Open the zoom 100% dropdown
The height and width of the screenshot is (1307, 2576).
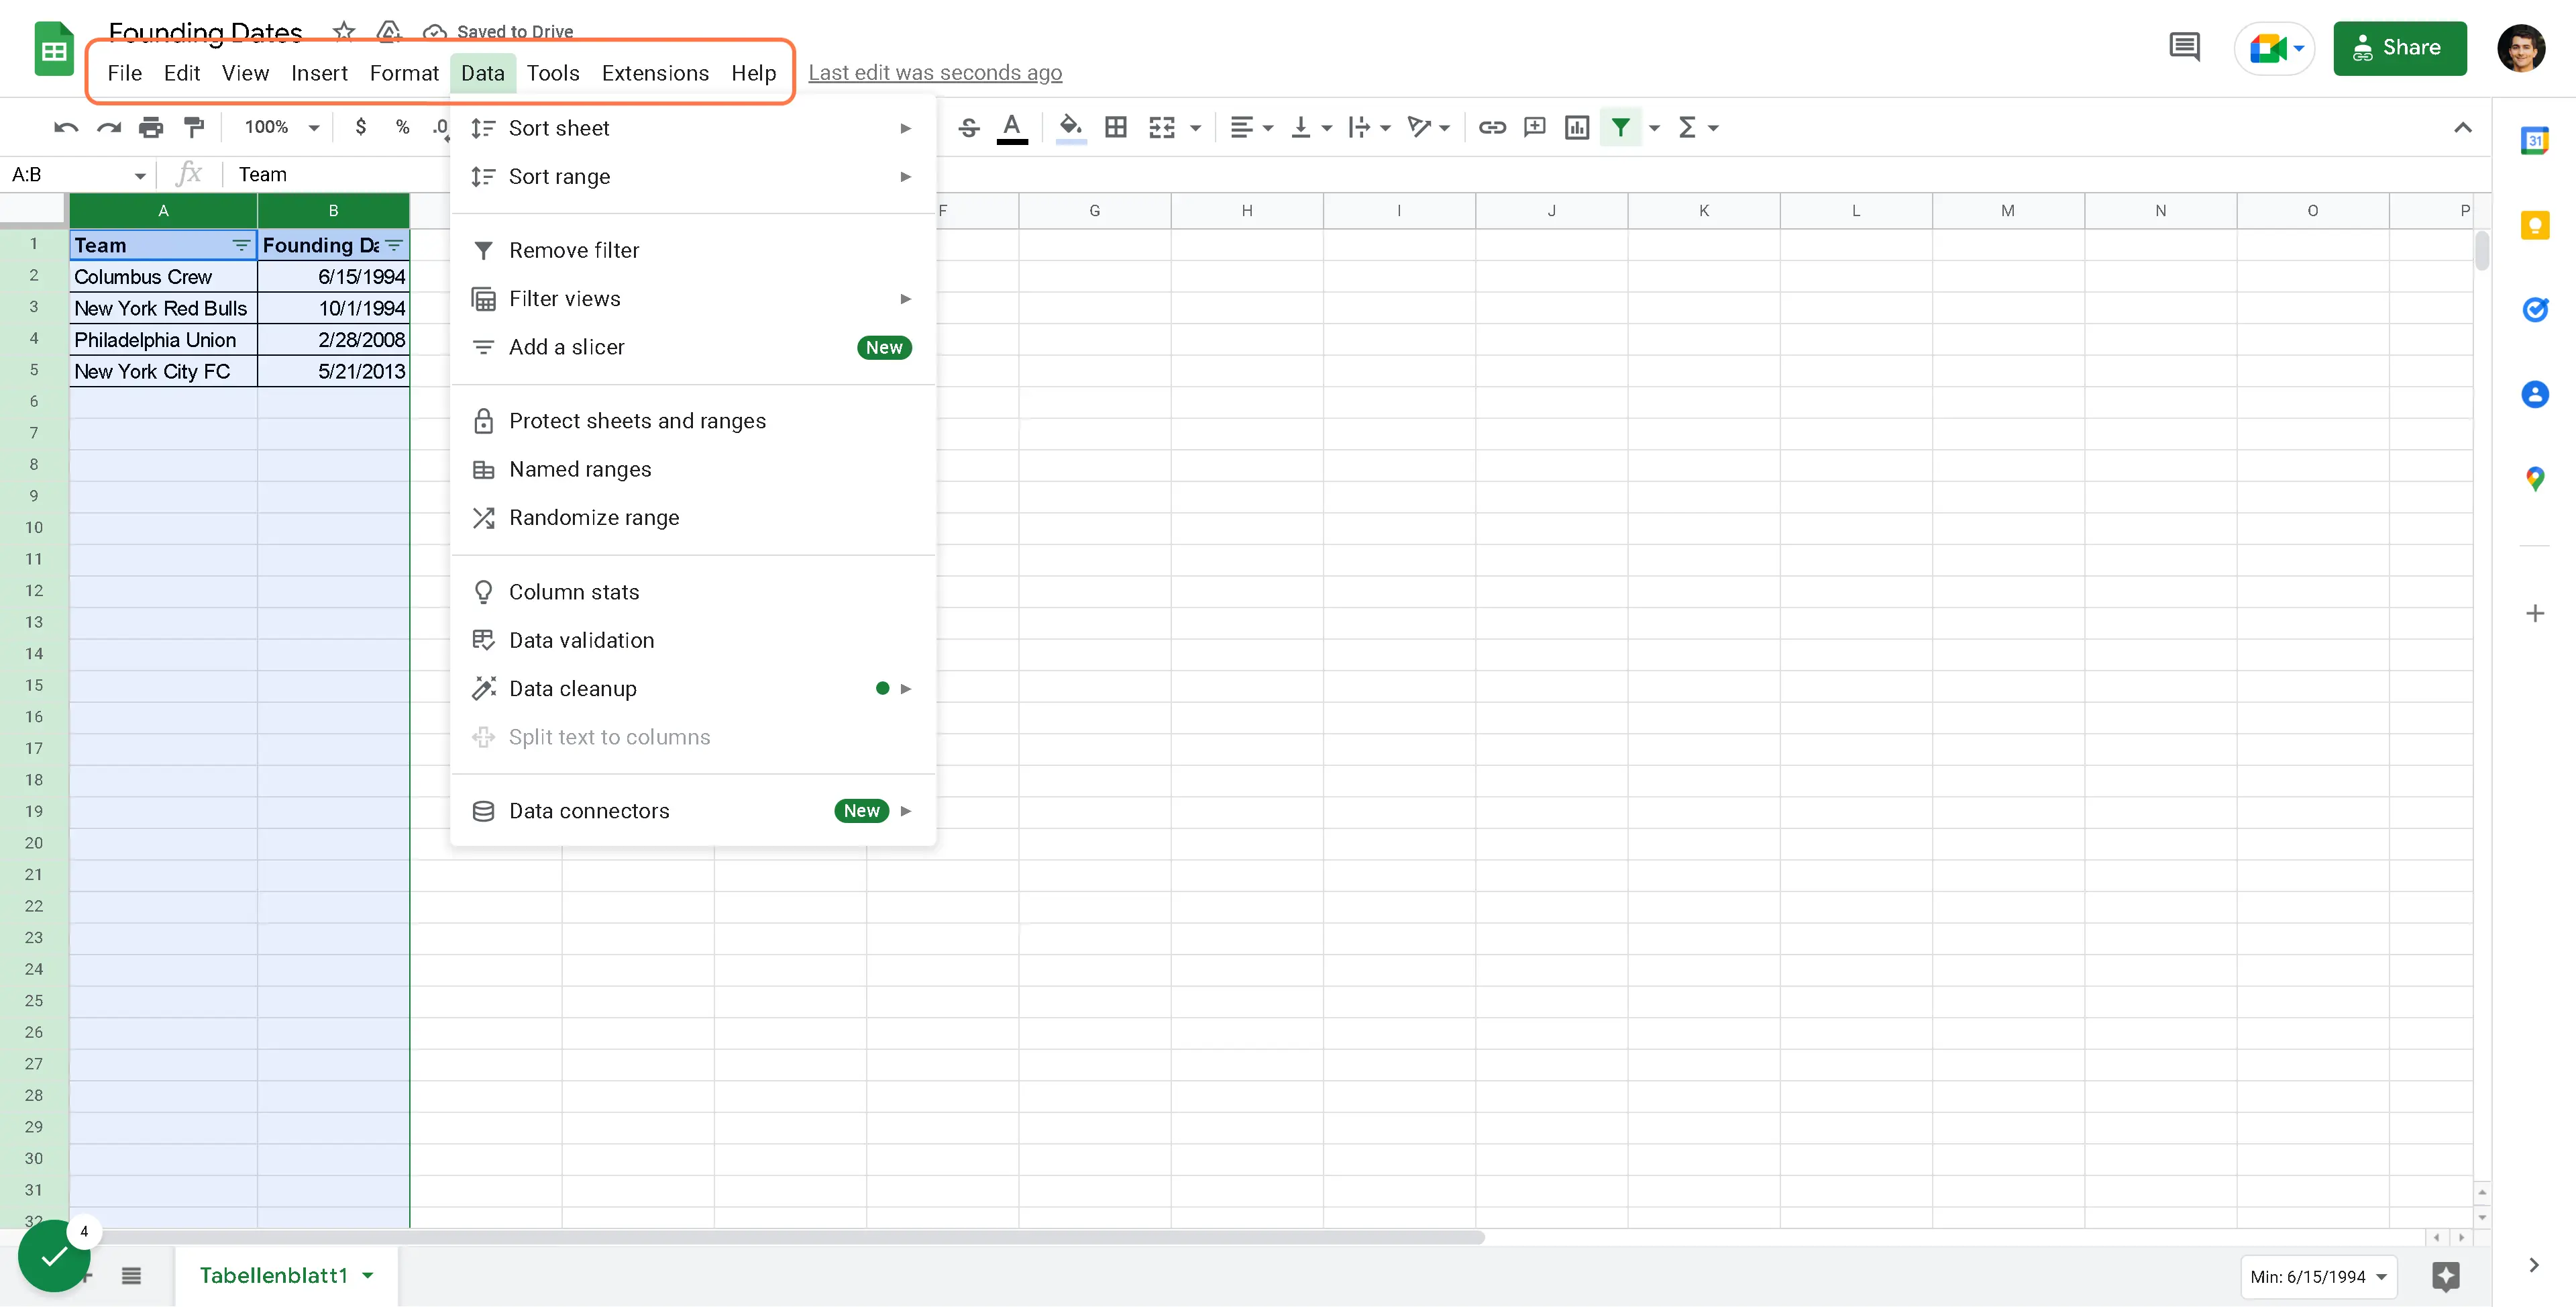[282, 127]
